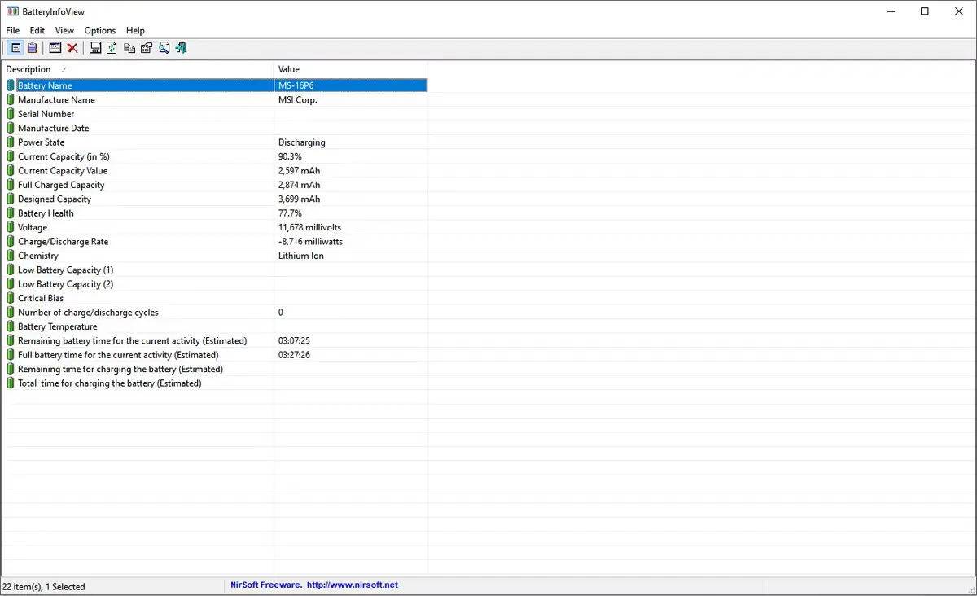Open the File menu

coord(12,31)
